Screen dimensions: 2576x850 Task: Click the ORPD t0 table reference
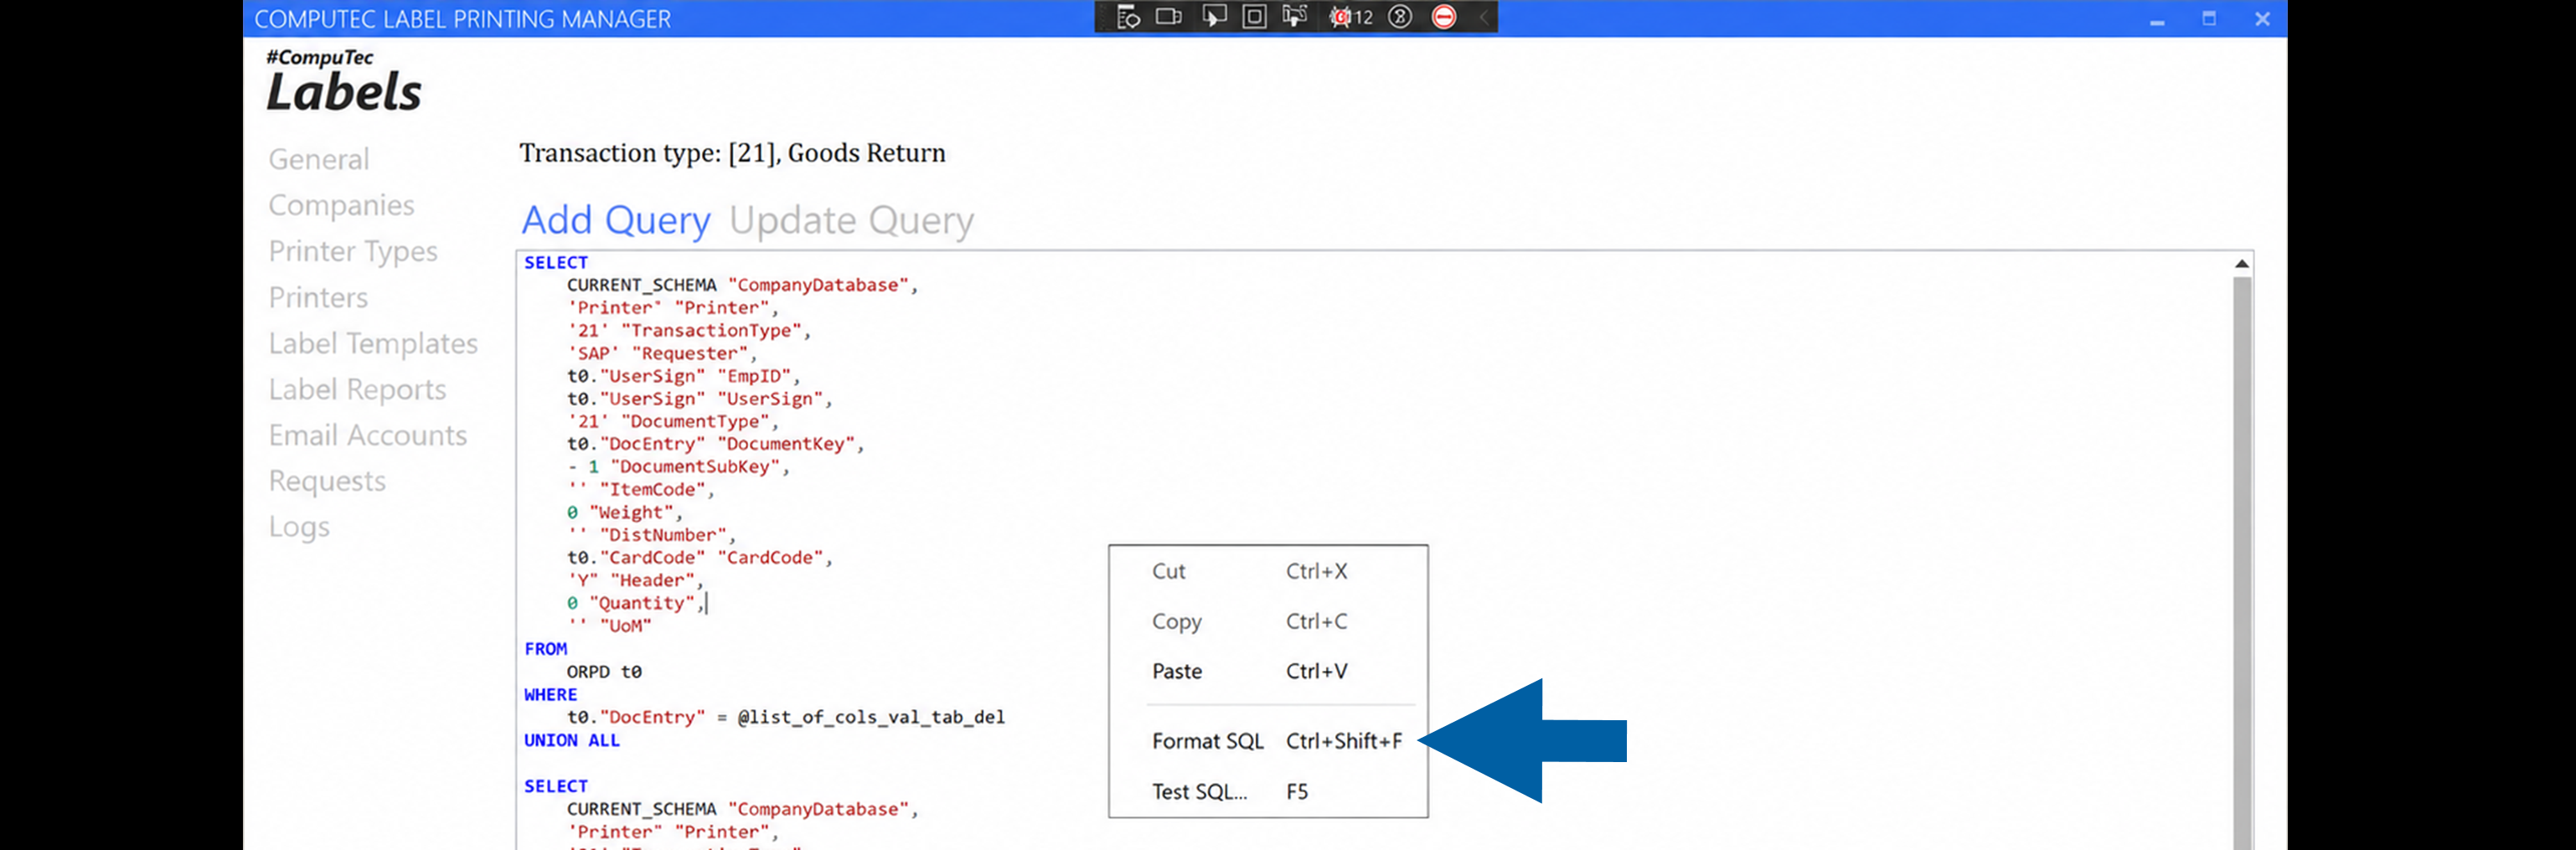click(x=604, y=672)
